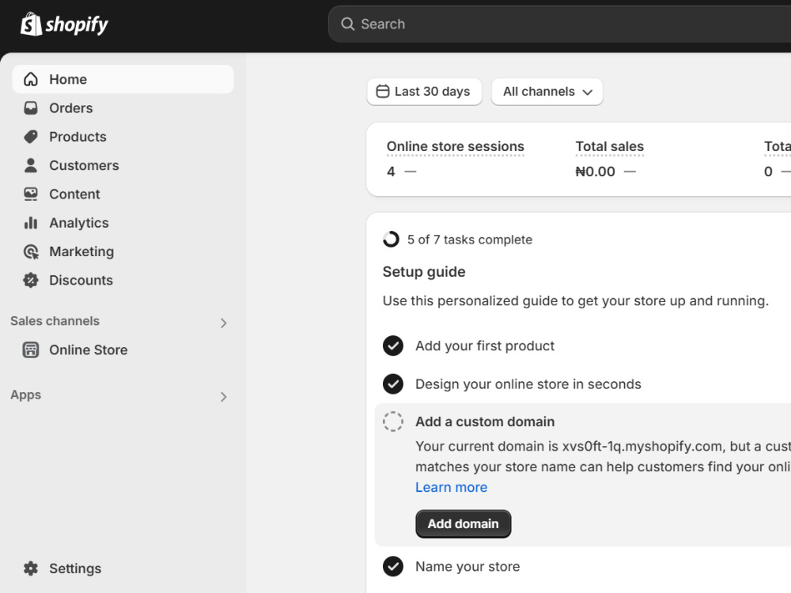Open the All channels dropdown
This screenshot has height=593, width=791.
[547, 92]
